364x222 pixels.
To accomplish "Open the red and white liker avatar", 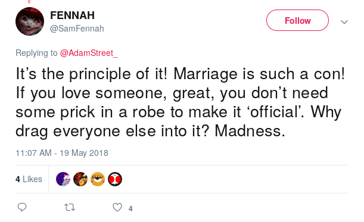I will tap(115, 179).
